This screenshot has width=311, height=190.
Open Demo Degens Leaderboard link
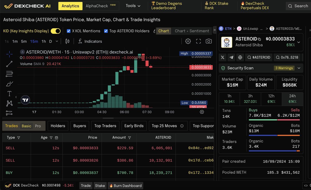coord(167,6)
